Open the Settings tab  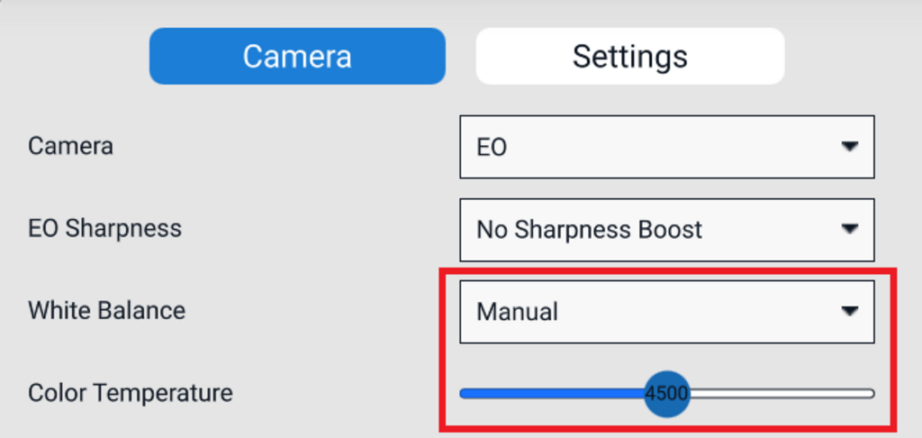coord(629,56)
